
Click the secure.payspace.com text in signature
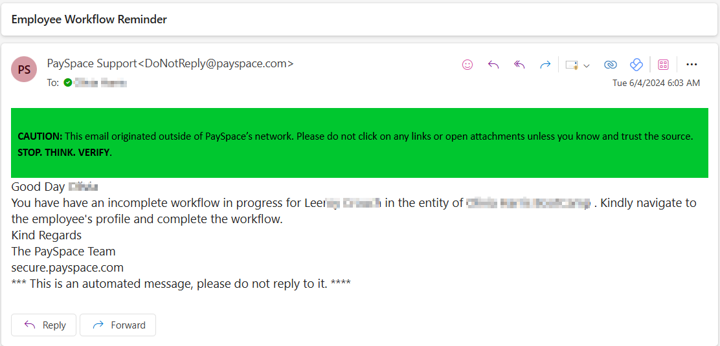(x=67, y=267)
